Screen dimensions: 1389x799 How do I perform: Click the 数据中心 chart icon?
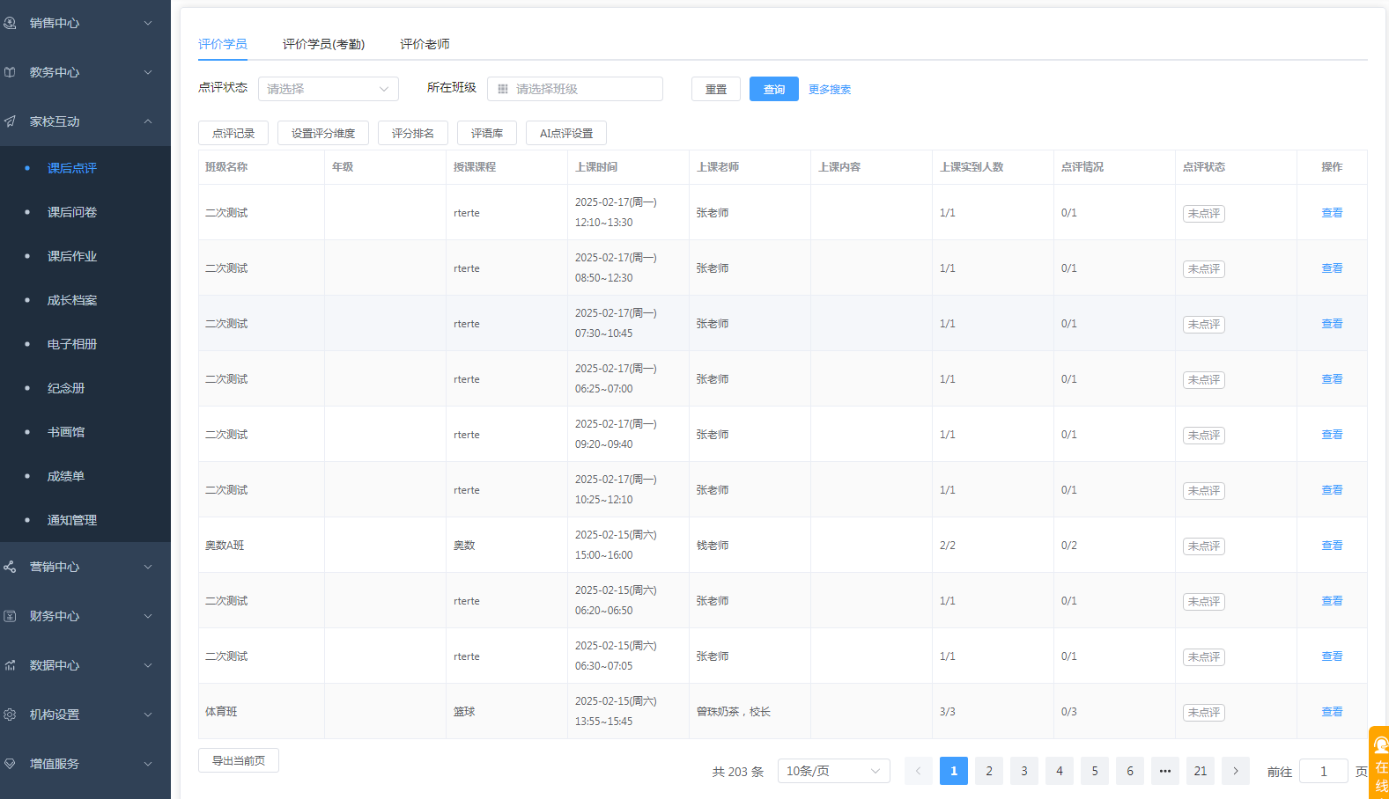tap(10, 665)
